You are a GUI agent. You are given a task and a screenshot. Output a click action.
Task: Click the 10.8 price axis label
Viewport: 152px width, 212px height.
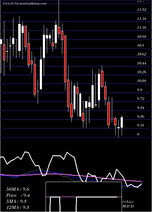(140, 45)
